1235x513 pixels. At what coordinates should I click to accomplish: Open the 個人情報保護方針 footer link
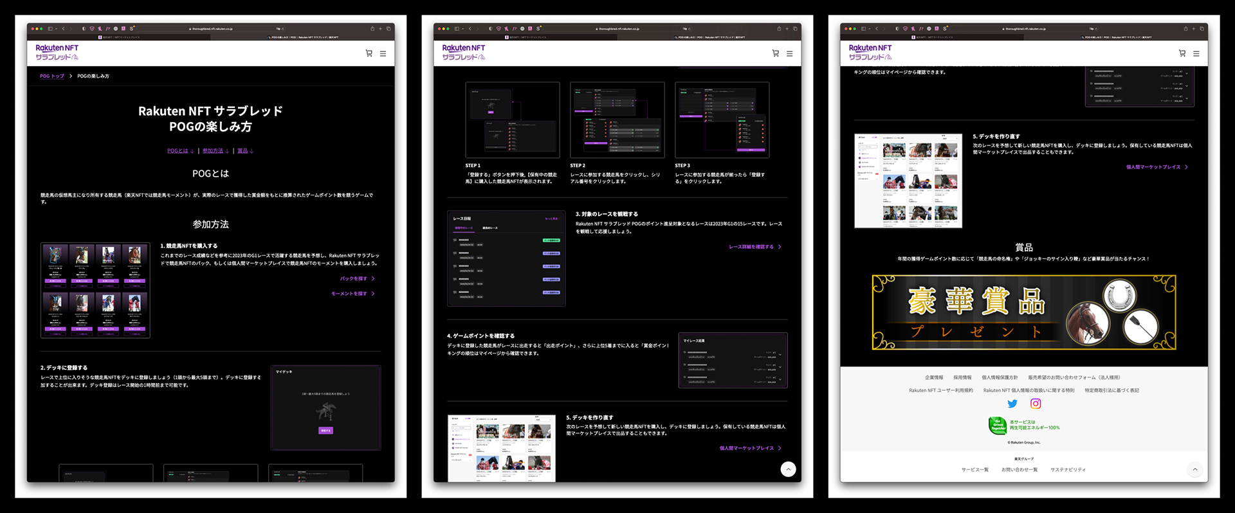[x=1000, y=377]
